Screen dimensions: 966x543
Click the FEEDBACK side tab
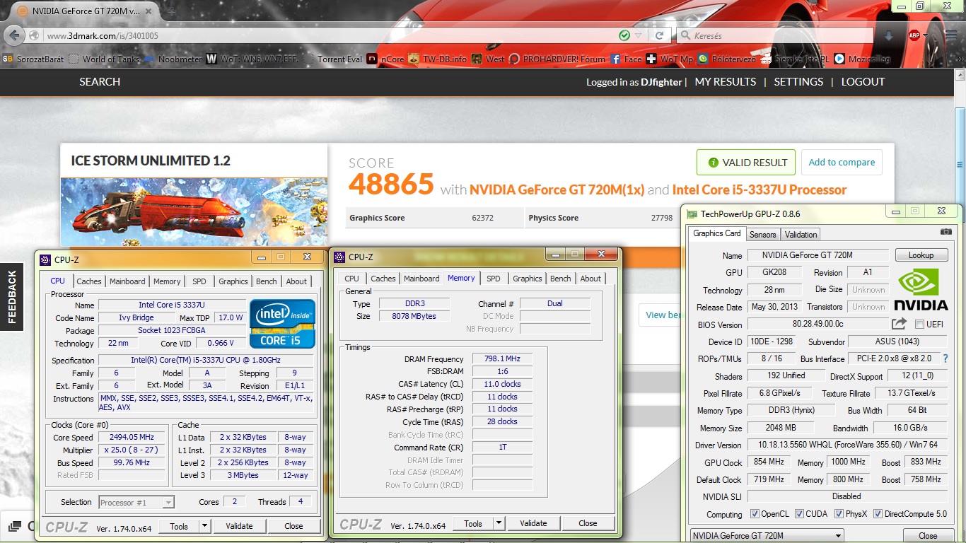point(12,296)
